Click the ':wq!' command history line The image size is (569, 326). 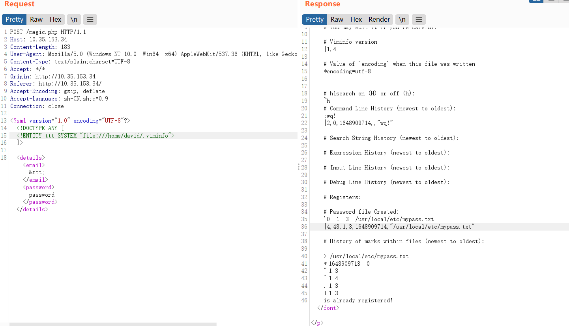click(x=330, y=116)
